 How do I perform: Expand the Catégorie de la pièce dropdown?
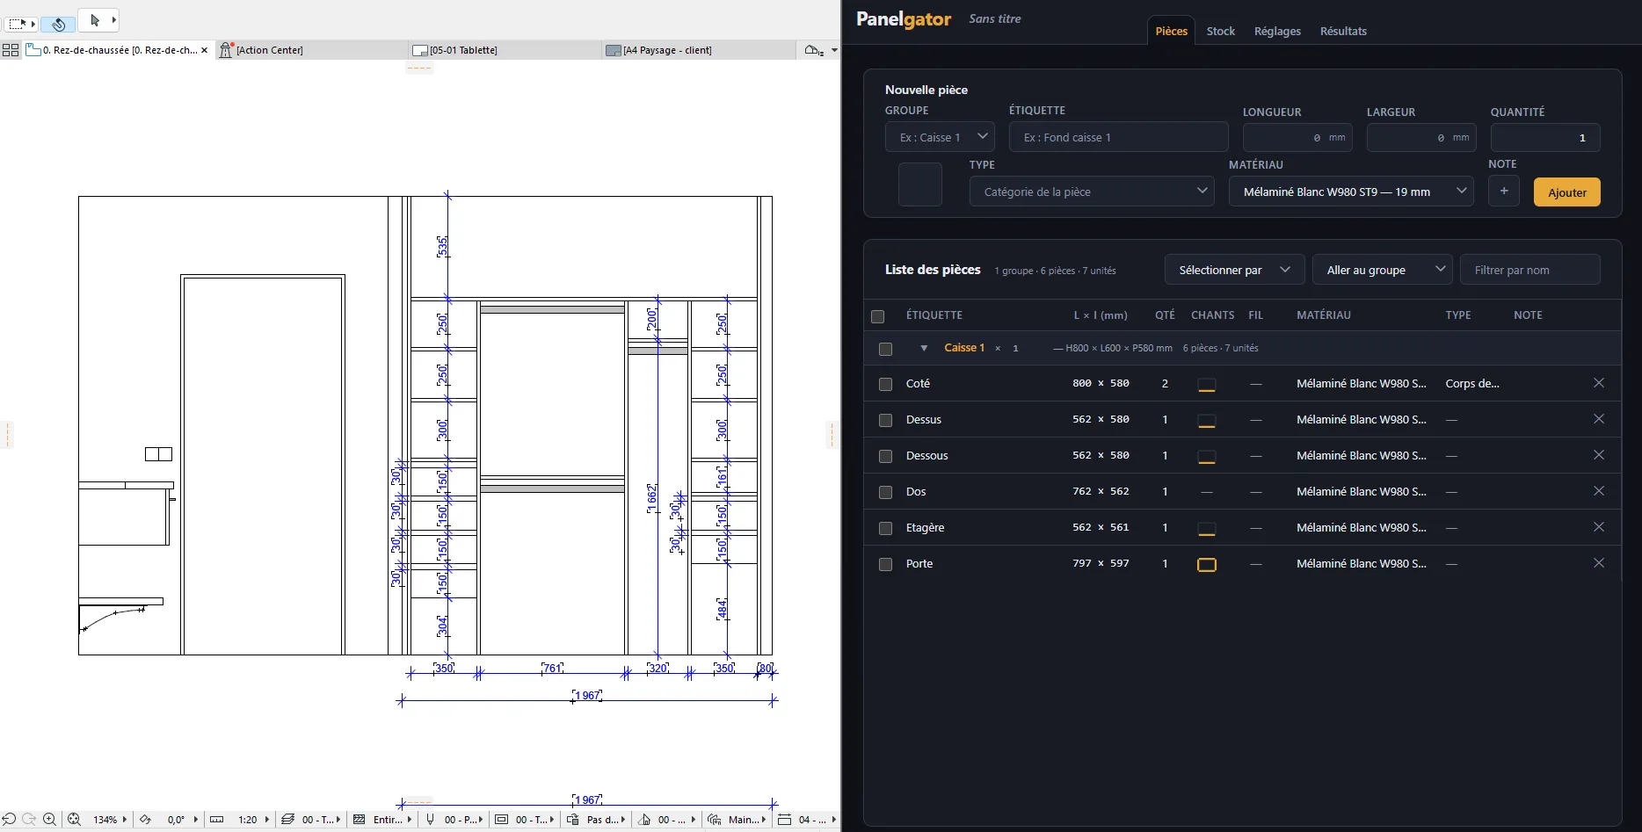(x=1092, y=192)
